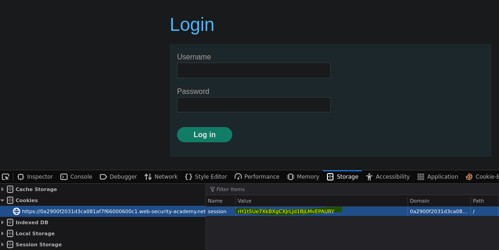
Task: Expand the Local Storage arrow
Action: pos(3,233)
